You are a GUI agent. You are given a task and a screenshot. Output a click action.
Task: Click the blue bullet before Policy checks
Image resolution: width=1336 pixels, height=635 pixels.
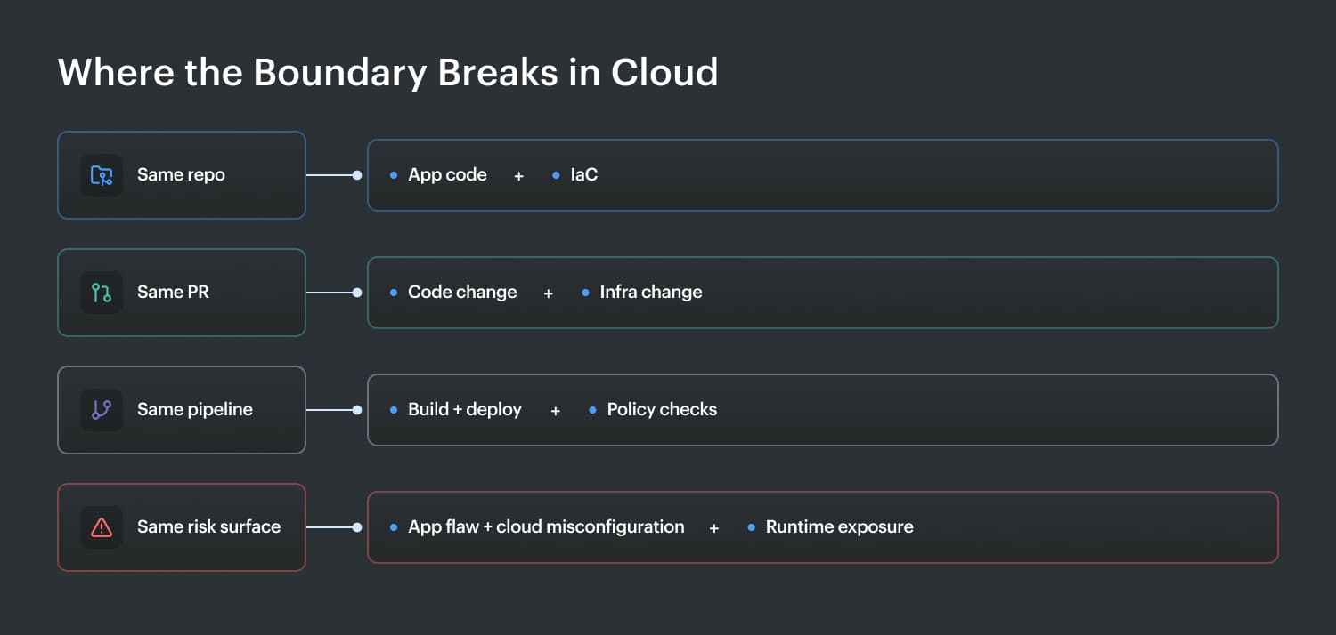coord(593,410)
